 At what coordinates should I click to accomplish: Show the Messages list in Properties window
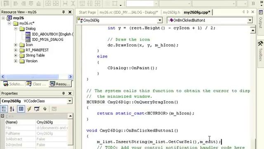pos(37,109)
